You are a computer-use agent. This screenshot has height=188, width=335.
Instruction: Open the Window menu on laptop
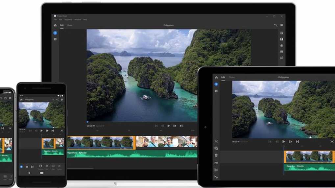(x=78, y=20)
